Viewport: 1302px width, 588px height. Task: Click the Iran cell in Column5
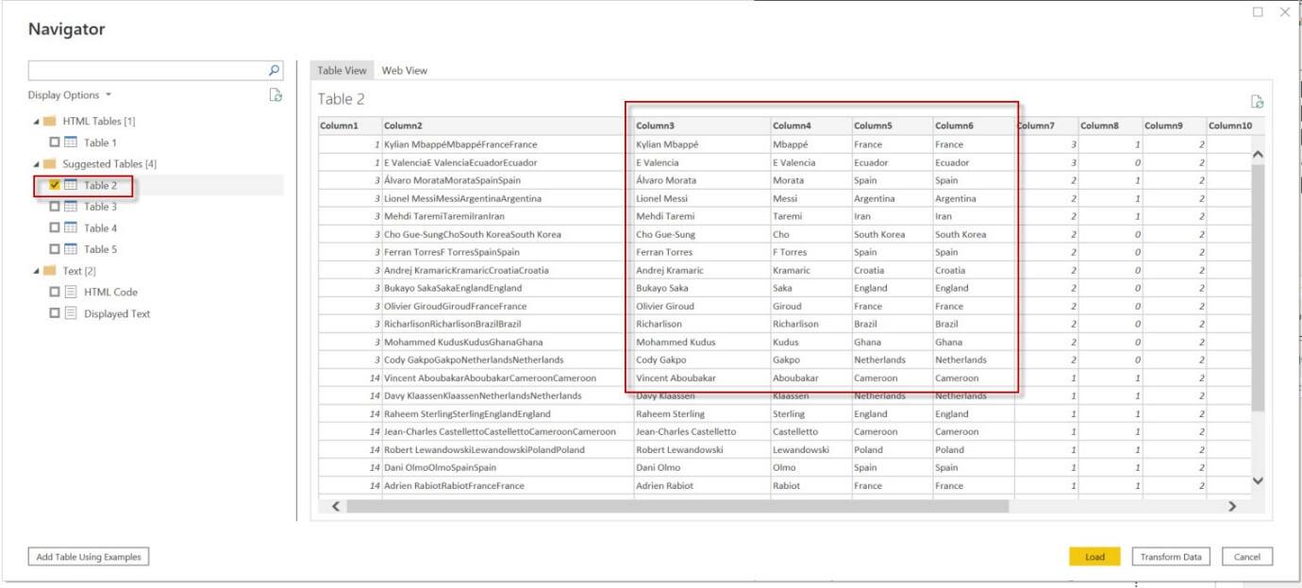892,216
